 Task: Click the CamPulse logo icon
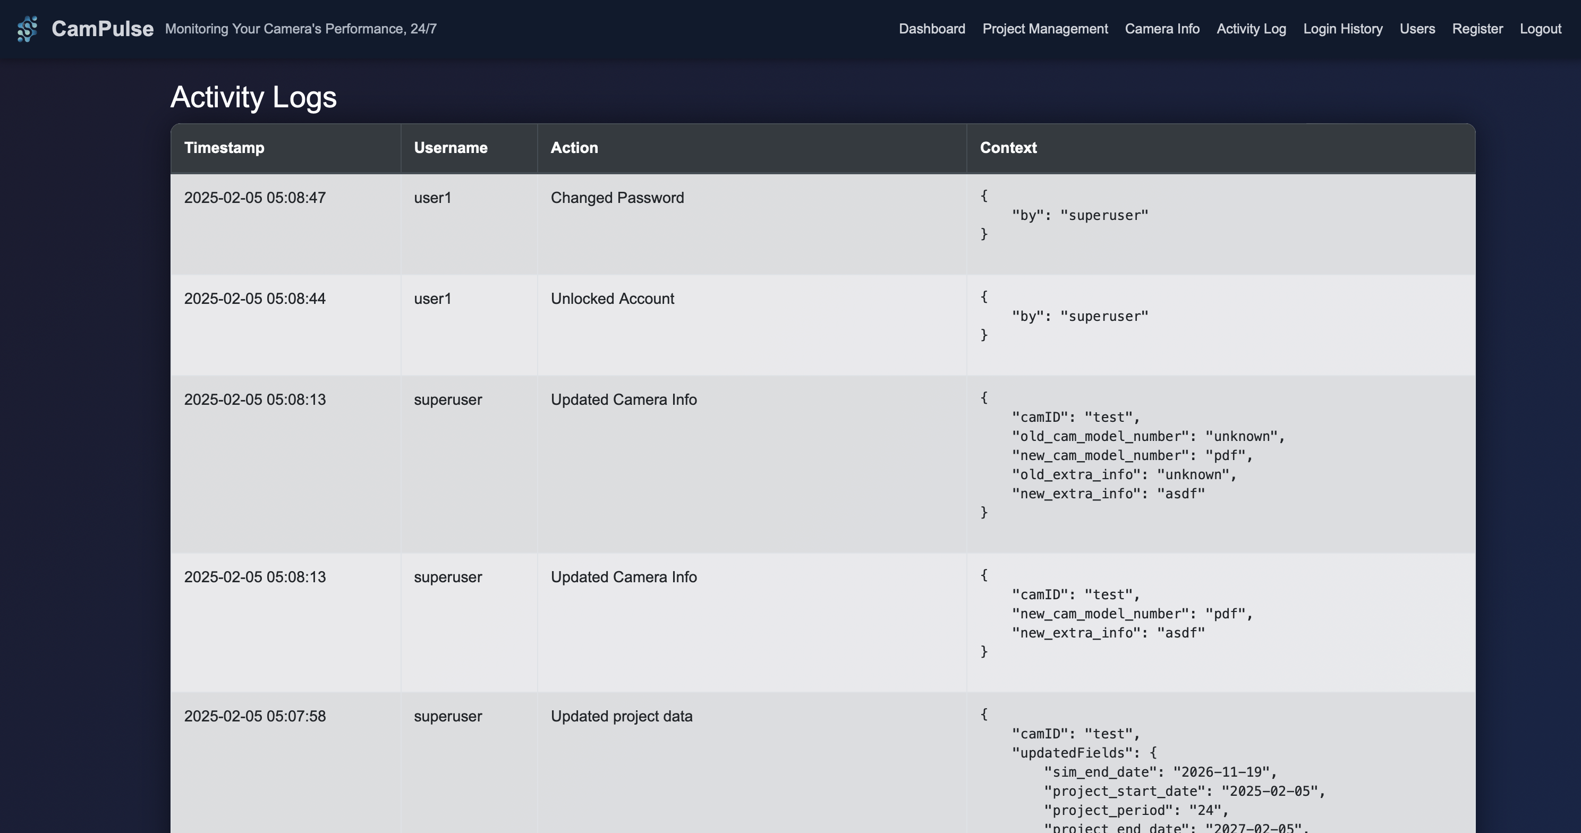pyautogui.click(x=28, y=29)
